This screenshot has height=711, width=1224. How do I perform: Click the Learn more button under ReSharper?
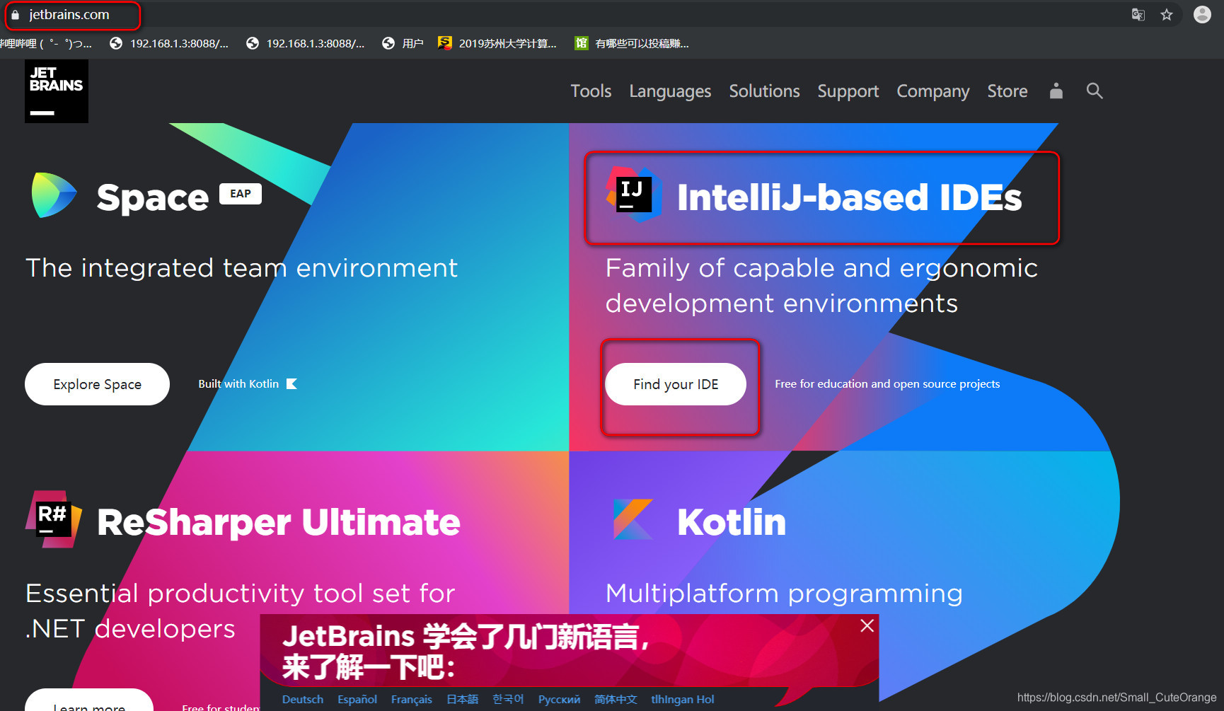(89, 700)
